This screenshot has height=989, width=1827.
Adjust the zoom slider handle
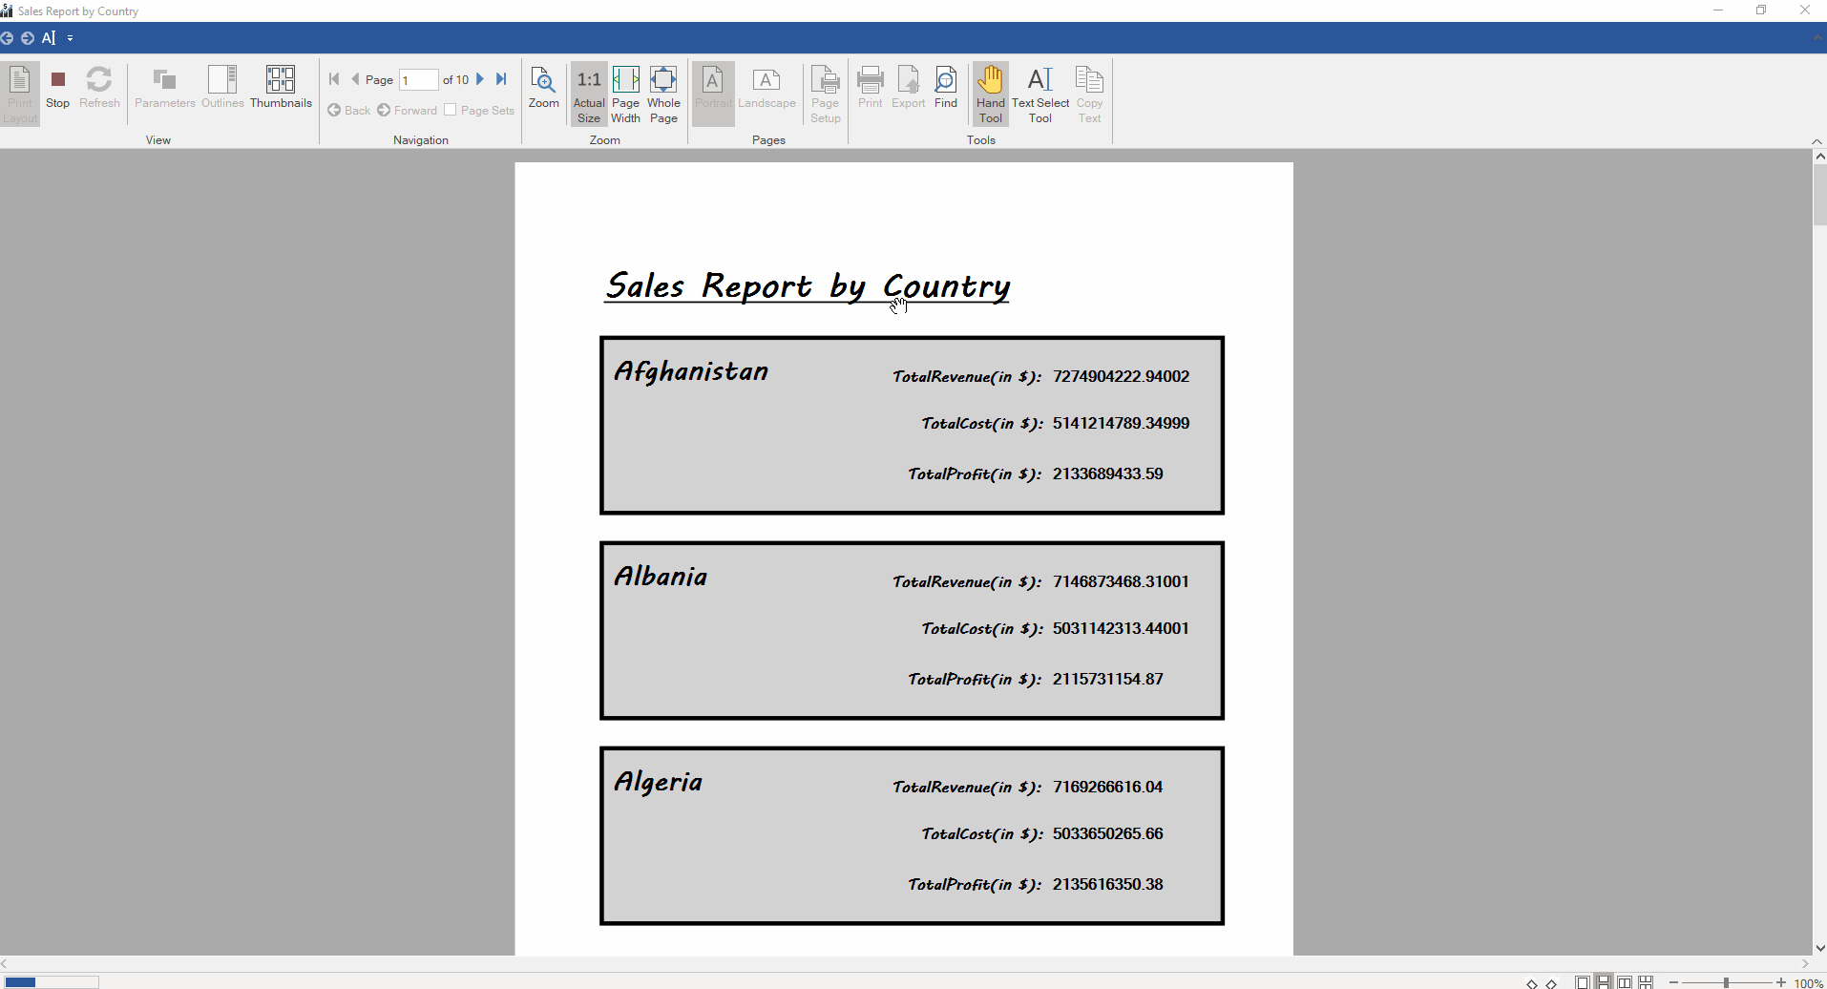(x=1726, y=982)
